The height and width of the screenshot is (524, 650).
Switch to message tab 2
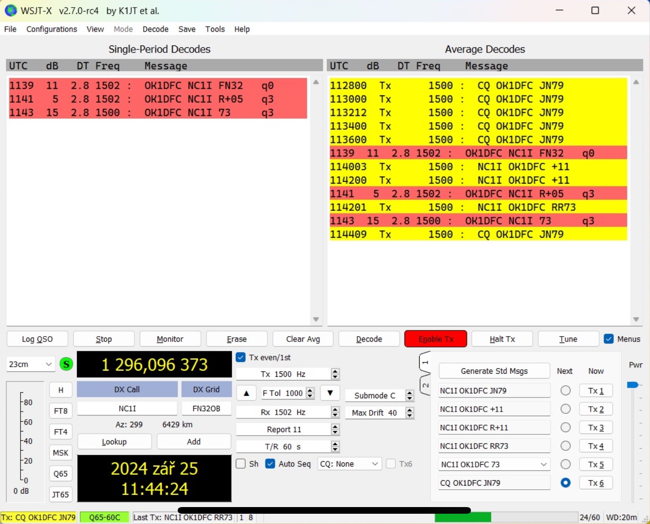coord(425,385)
